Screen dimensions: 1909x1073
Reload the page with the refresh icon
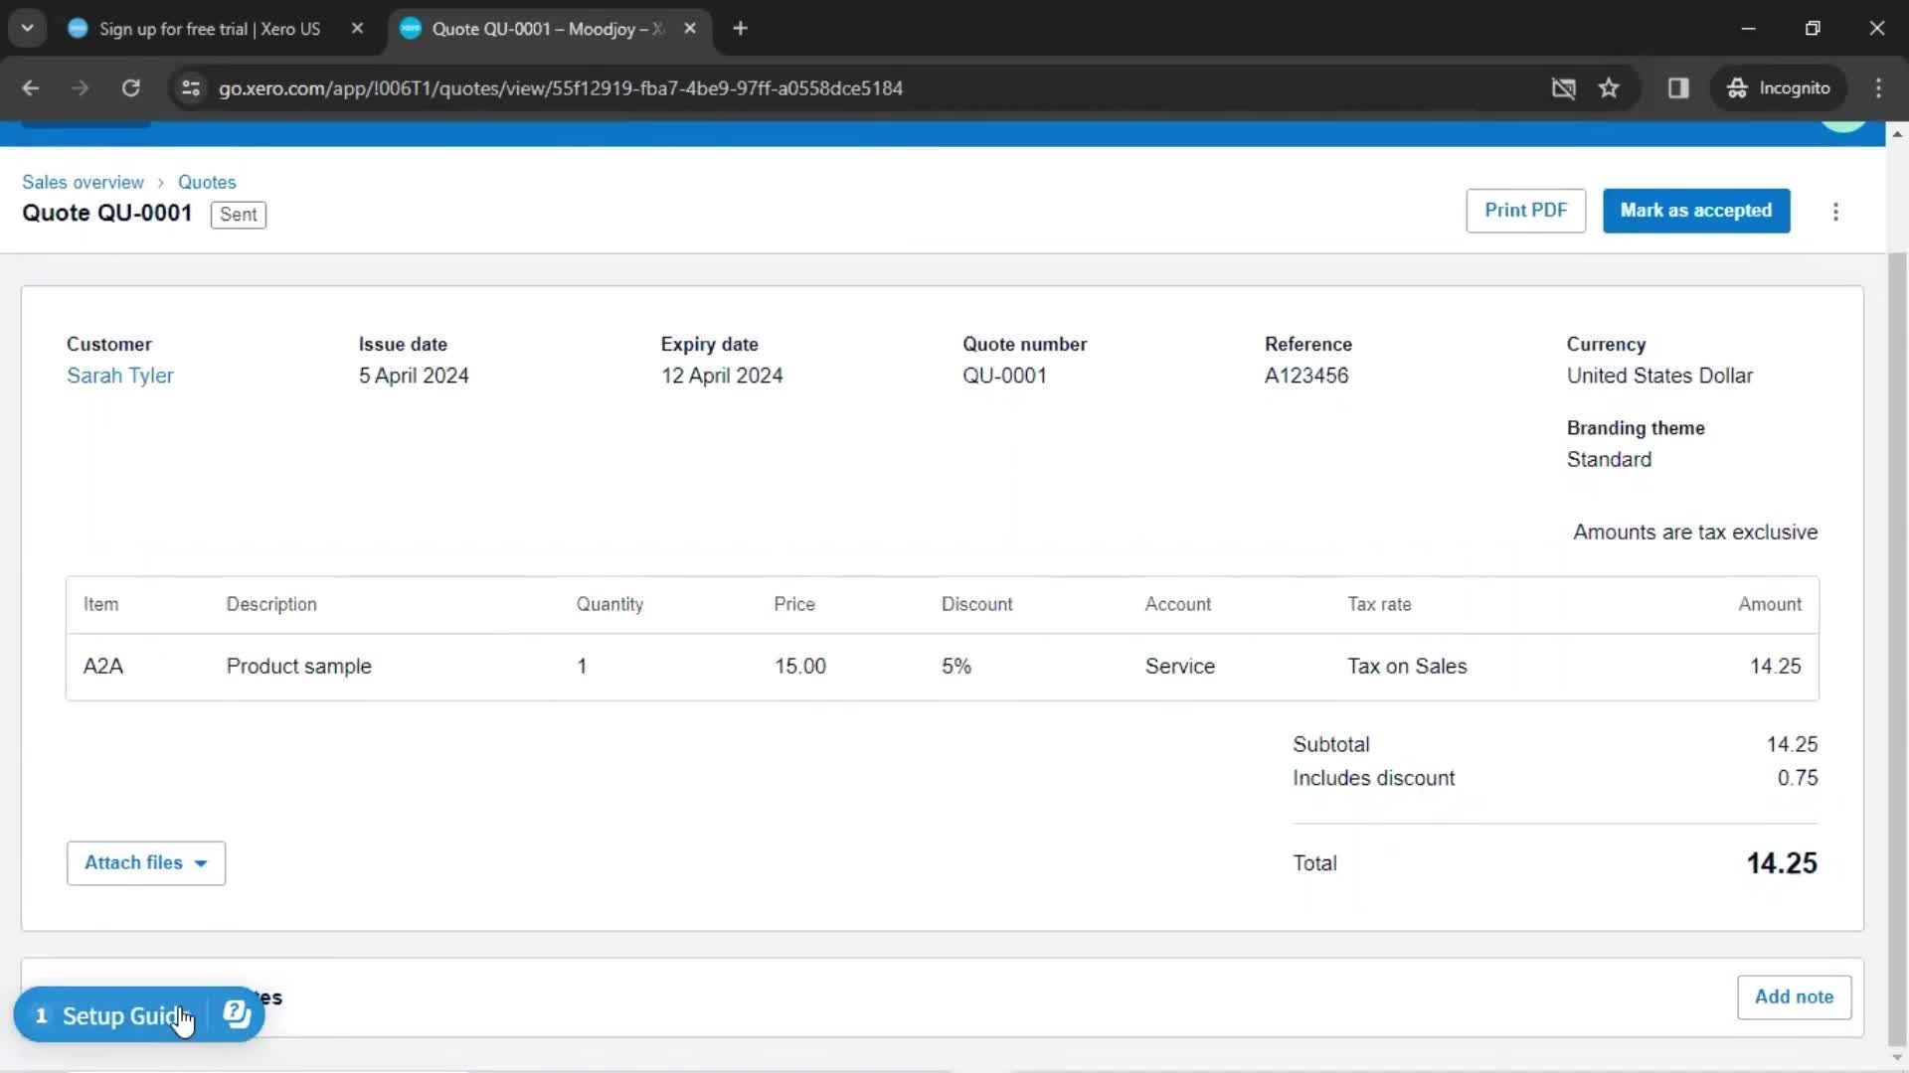pyautogui.click(x=130, y=87)
